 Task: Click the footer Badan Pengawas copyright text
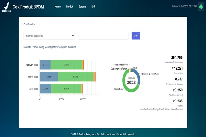click(103, 134)
